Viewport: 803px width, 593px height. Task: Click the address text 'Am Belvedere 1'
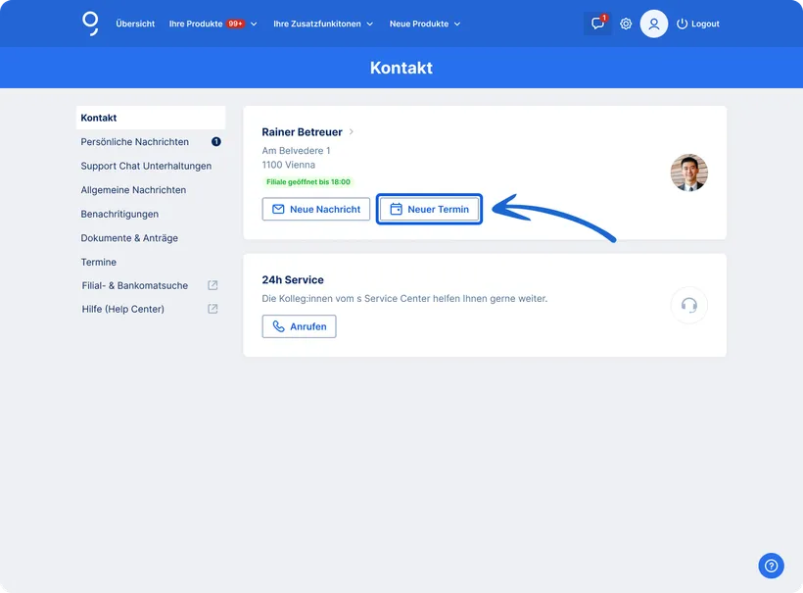click(296, 151)
